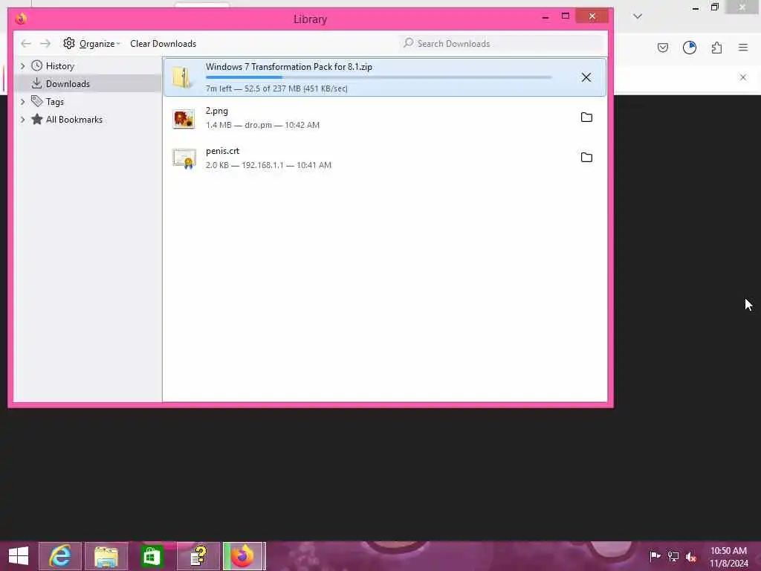Focus the Search Downloads field
This screenshot has width=761, height=571.
pyautogui.click(x=502, y=44)
